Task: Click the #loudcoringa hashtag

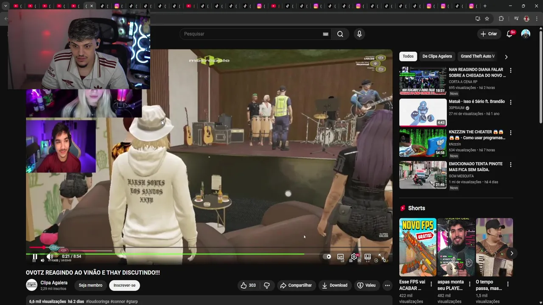Action: (97, 302)
